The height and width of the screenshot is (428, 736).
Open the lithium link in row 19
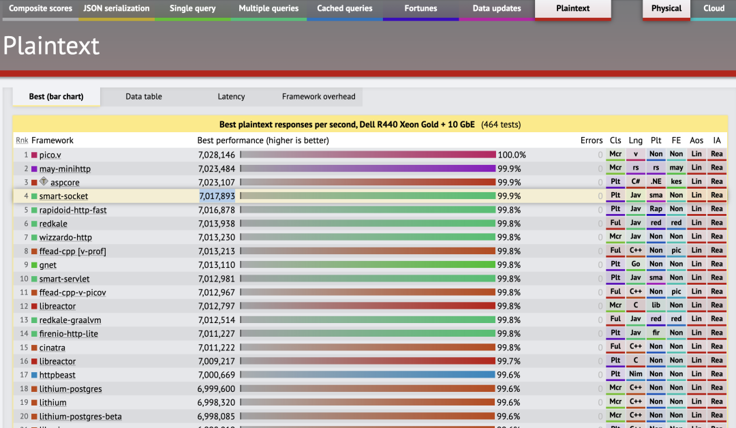click(52, 403)
